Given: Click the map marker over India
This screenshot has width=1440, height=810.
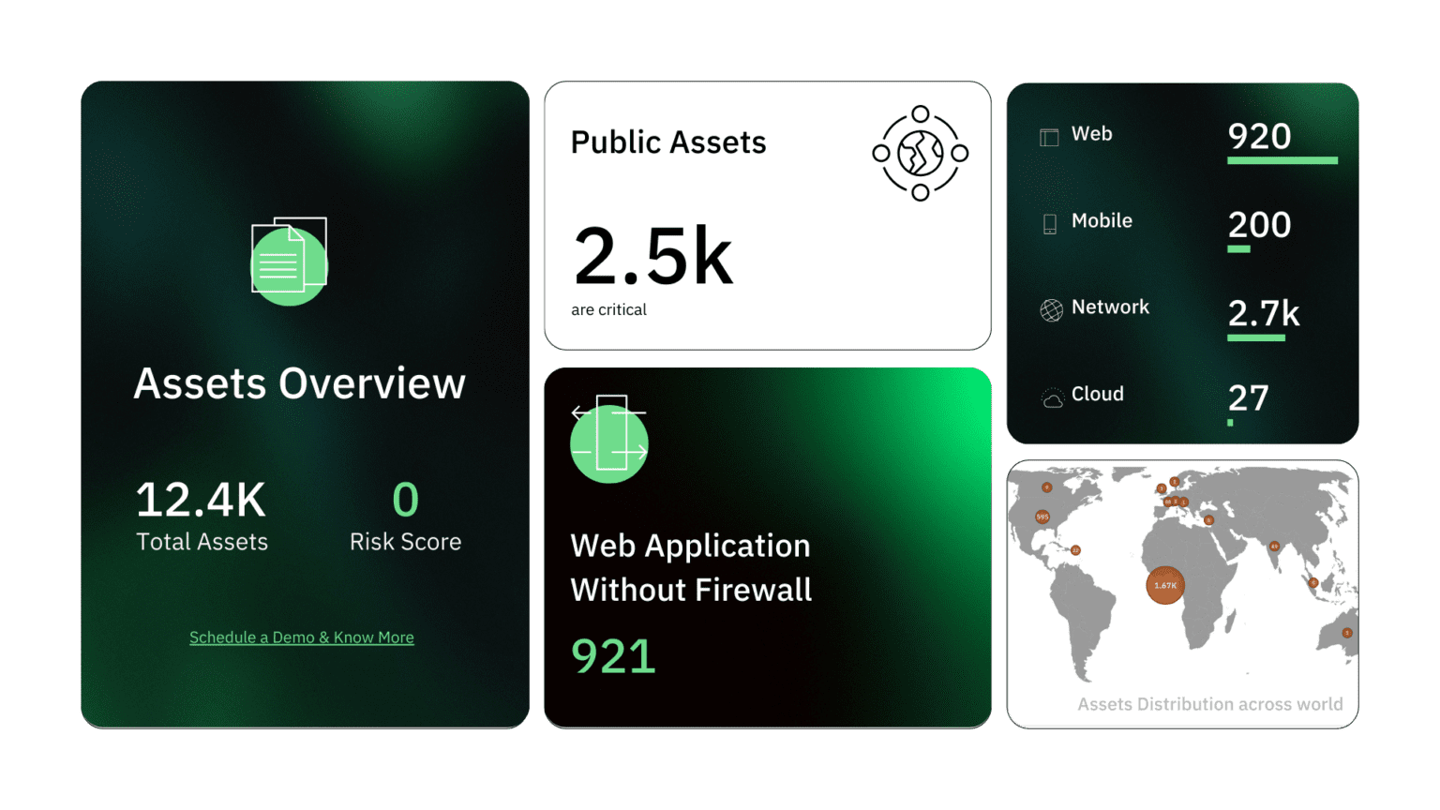Looking at the screenshot, I should click(x=1274, y=546).
